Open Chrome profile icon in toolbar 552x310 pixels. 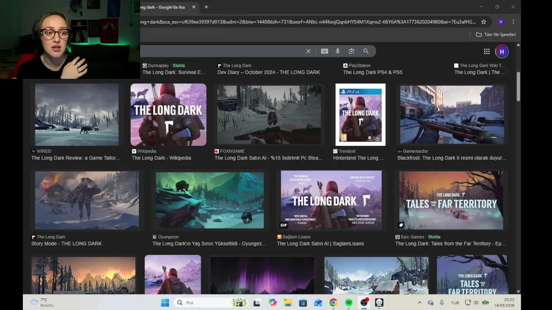[501, 22]
